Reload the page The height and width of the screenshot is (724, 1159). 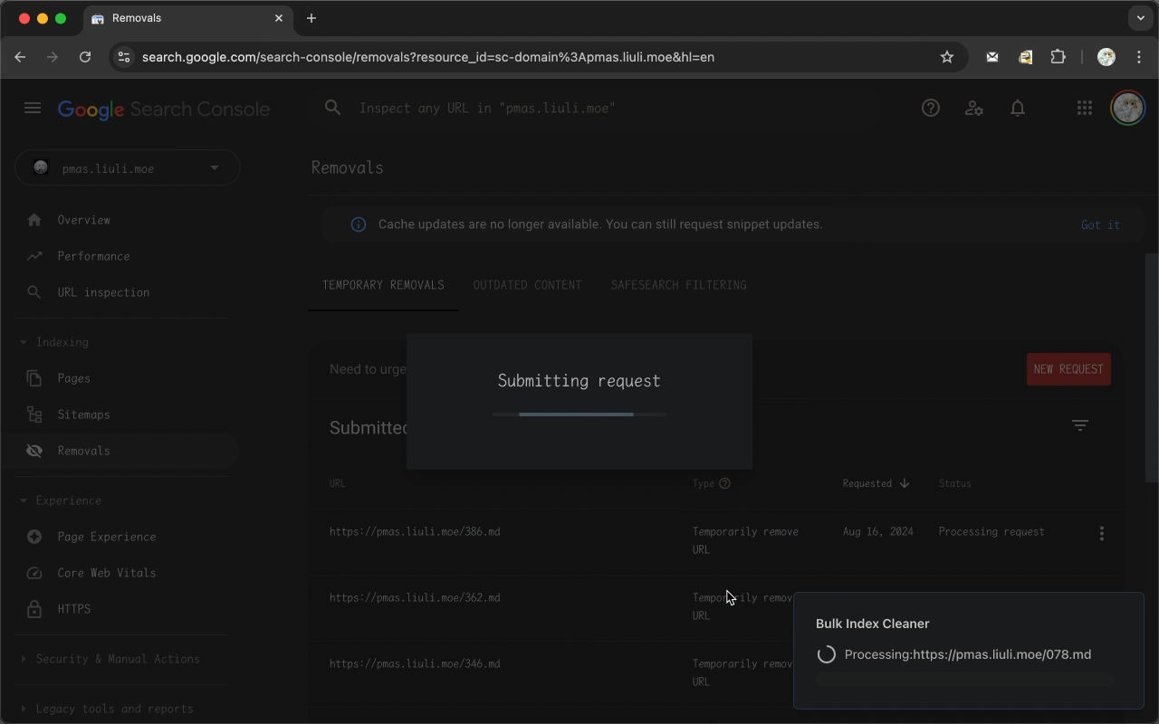pyautogui.click(x=85, y=57)
